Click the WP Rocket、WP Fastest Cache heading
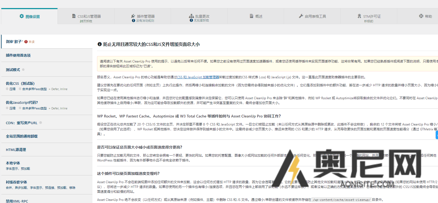Image resolution: width=438 pixels, height=203 pixels. [189, 116]
